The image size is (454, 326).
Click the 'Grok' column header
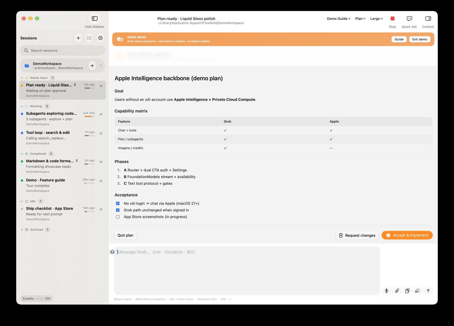227,122
